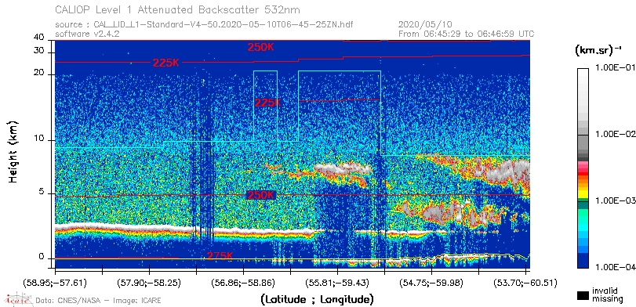Click the UTC time range text
The height and width of the screenshot is (307, 636).
tap(466, 34)
